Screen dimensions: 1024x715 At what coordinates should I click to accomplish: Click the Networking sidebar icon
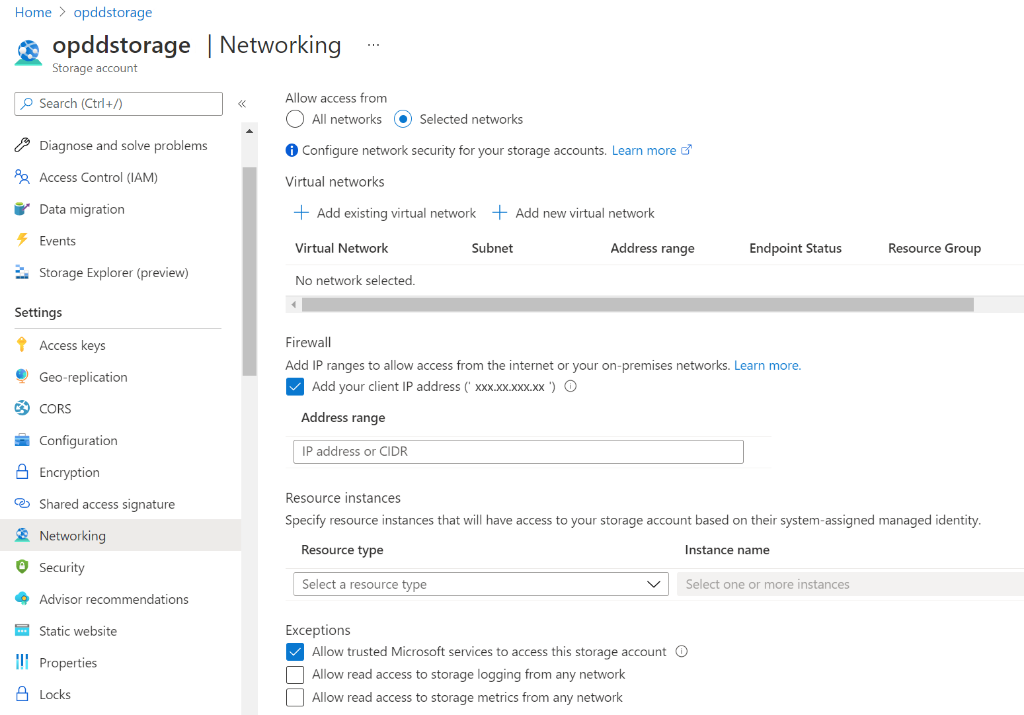click(x=22, y=535)
